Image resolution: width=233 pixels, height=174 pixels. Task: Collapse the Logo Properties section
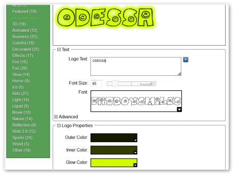click(59, 125)
